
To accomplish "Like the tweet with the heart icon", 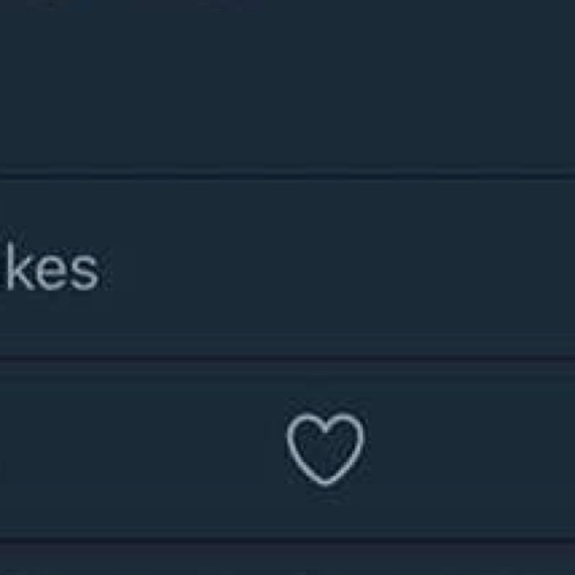I will coord(325,449).
